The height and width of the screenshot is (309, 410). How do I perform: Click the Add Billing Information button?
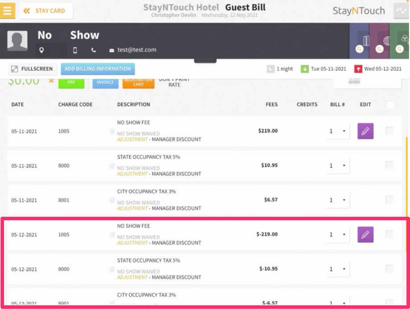coord(98,69)
